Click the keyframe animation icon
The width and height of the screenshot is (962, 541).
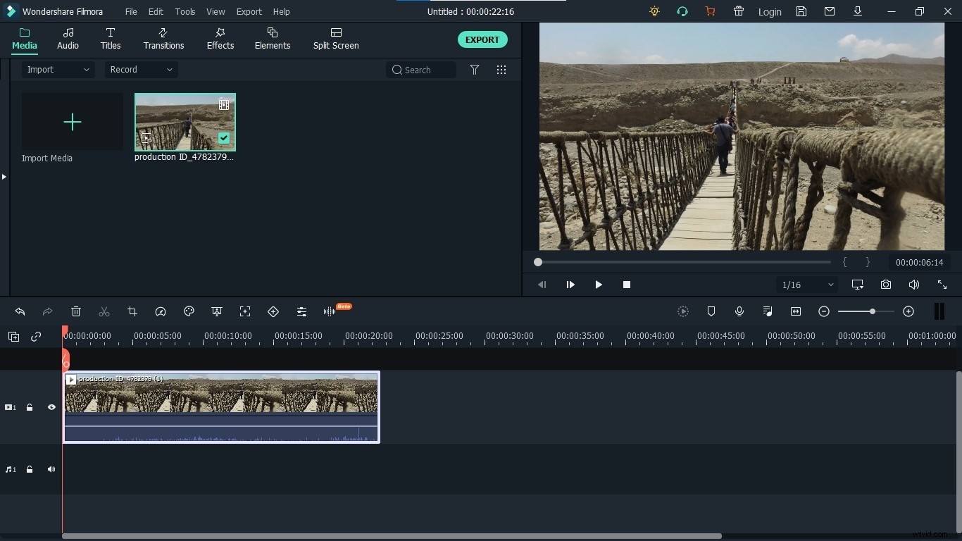pos(273,312)
